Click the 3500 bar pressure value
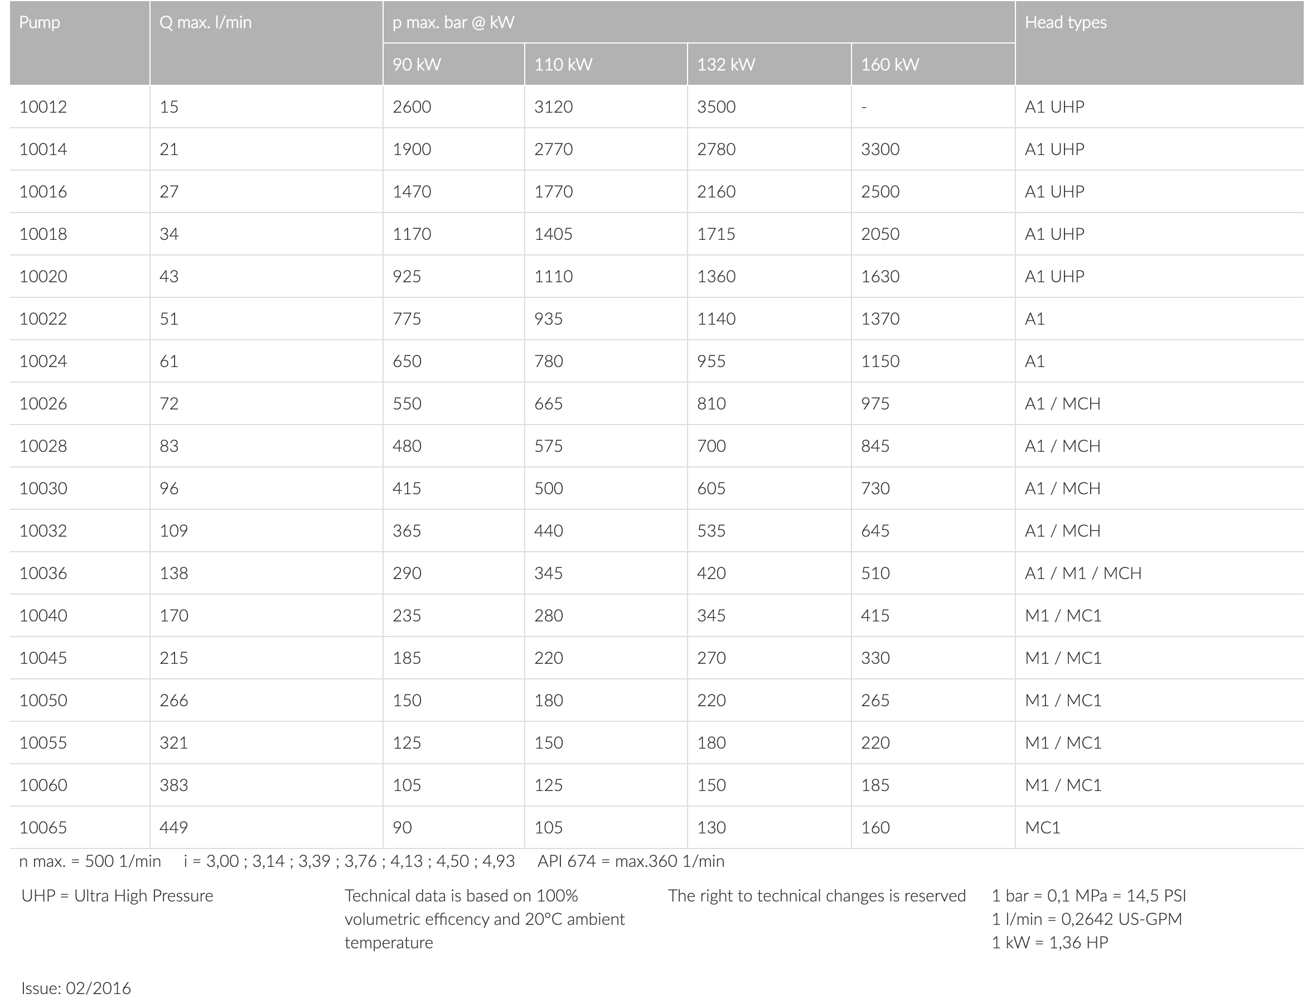 pos(716,107)
